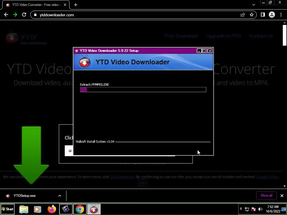Click Nullsoft Install System v3.04 text
287x215 pixels.
coord(95,141)
